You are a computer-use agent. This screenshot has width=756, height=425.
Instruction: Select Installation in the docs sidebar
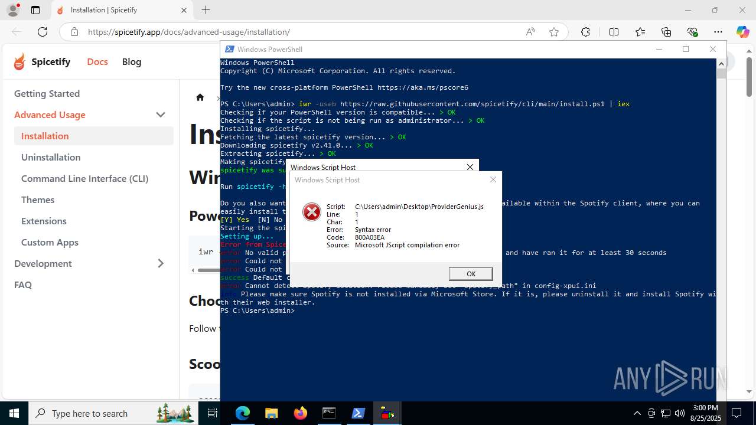[94, 136]
